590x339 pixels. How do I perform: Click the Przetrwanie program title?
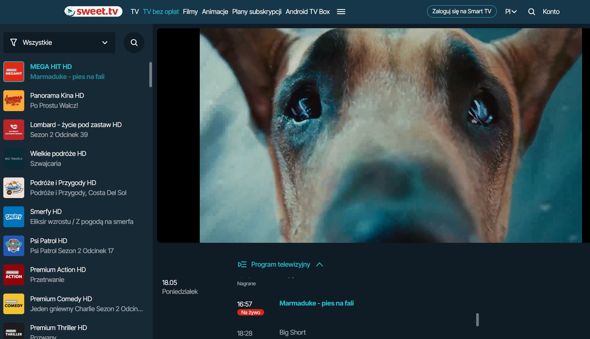47,280
